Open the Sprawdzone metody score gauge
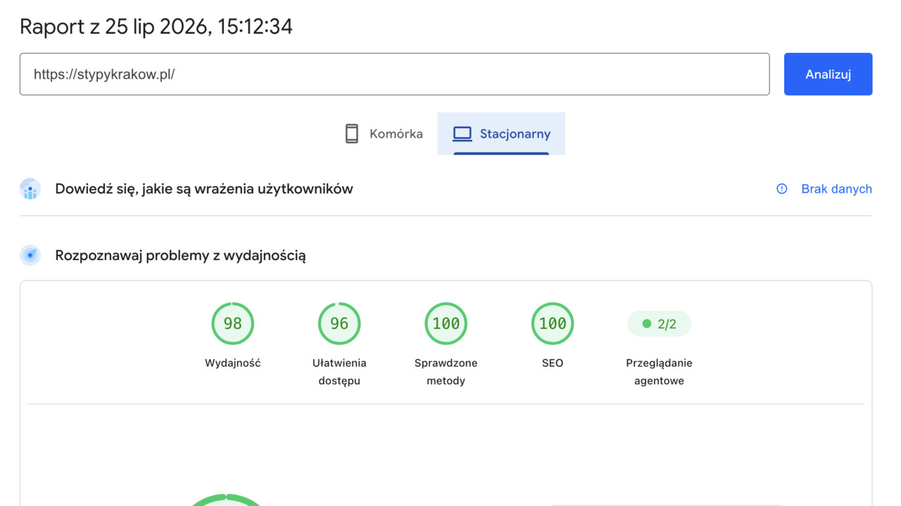This screenshot has height=506, width=901. coord(446,323)
